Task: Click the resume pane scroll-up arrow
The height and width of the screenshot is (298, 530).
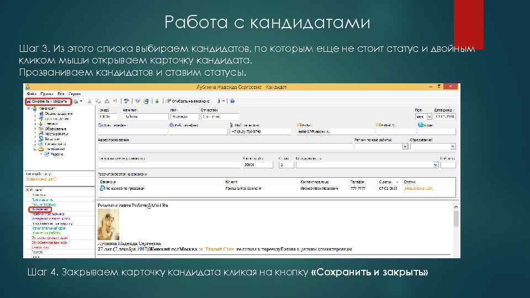Action: point(455,207)
